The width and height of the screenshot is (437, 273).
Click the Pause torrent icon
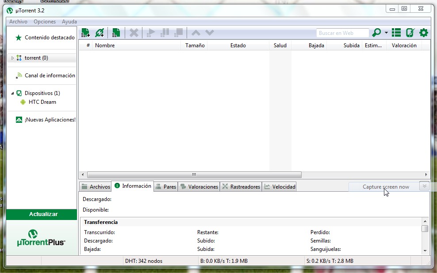[x=165, y=33]
